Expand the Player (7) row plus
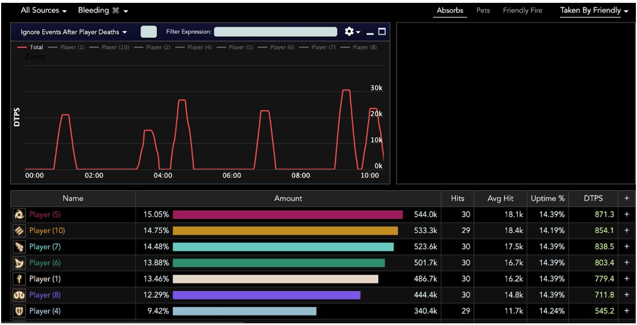637x325 pixels. click(627, 247)
